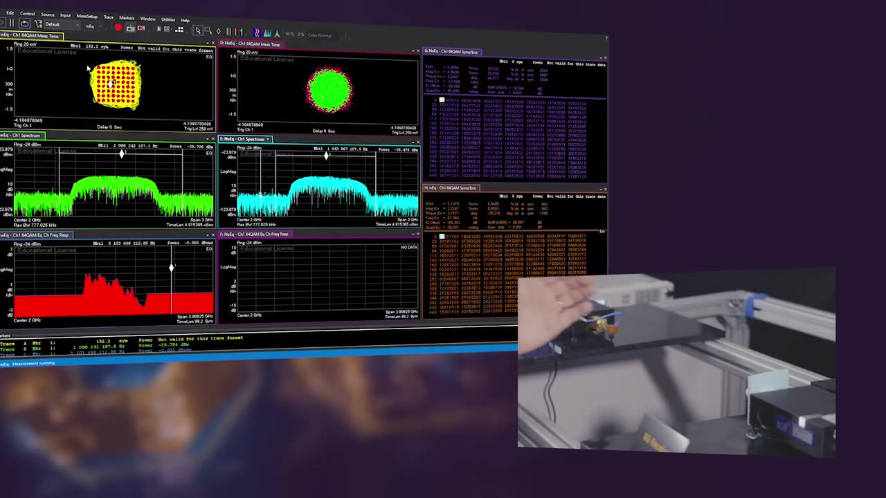Open the Trace menu
Image resolution: width=886 pixels, height=498 pixels.
(x=109, y=17)
